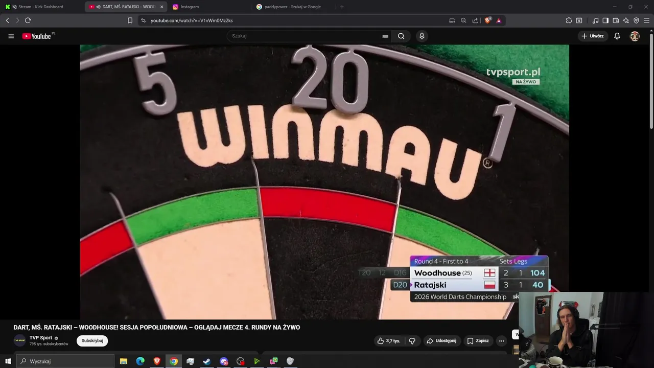This screenshot has width=654, height=368.
Task: Go back with the browser back arrow
Action: pyautogui.click(x=7, y=20)
